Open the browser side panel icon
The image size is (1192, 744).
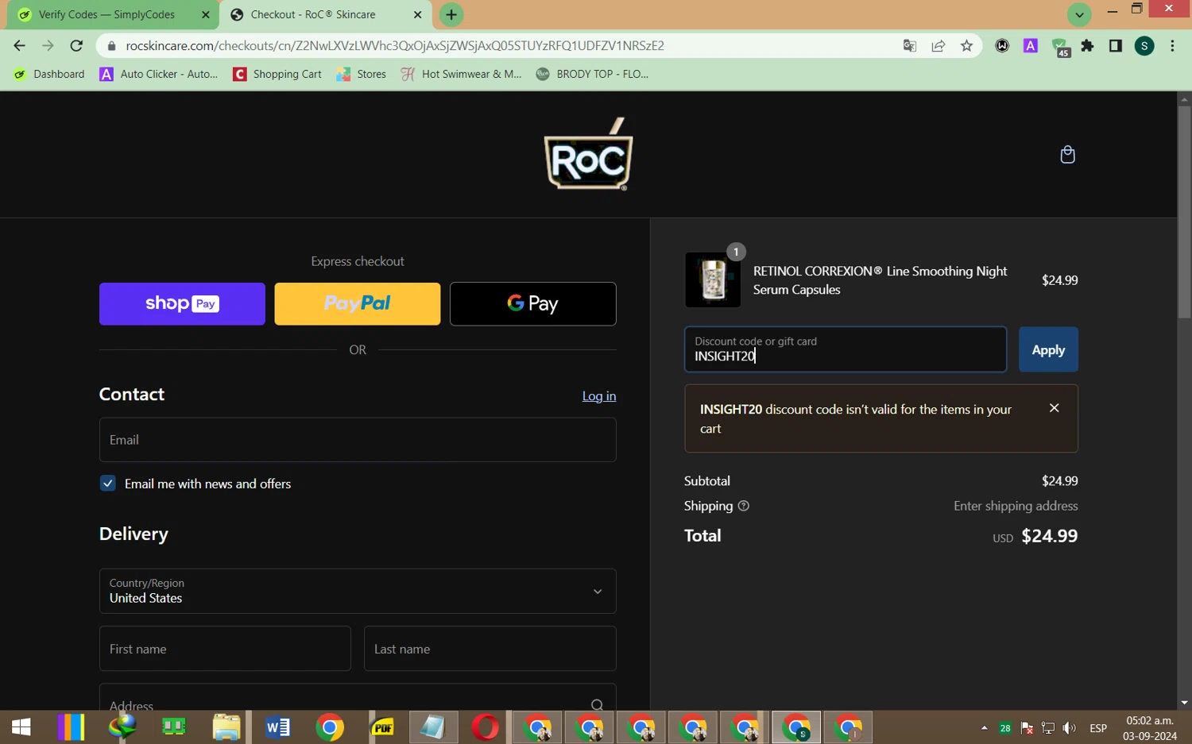click(1115, 46)
